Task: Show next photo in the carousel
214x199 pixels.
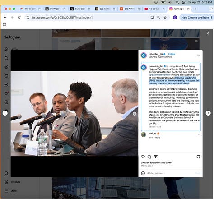Action: [135, 114]
